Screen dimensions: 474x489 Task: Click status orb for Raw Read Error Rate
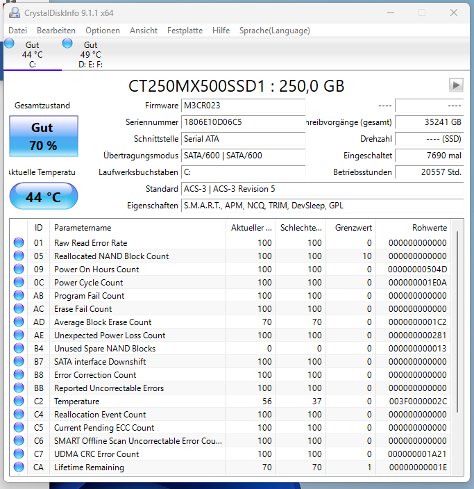pos(19,242)
